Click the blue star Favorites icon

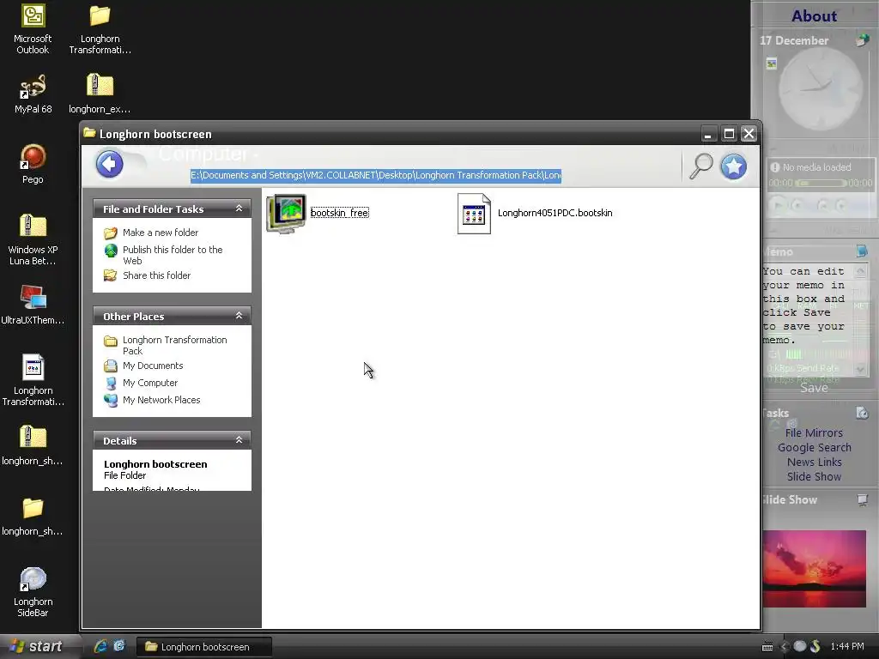733,166
